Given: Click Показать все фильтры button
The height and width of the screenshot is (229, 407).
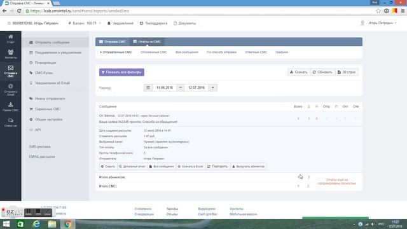Looking at the screenshot, I should 121,72.
